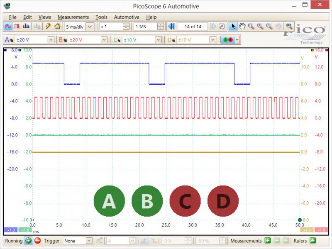
Task: Select the normal arrow pointer tool
Action: point(234,26)
